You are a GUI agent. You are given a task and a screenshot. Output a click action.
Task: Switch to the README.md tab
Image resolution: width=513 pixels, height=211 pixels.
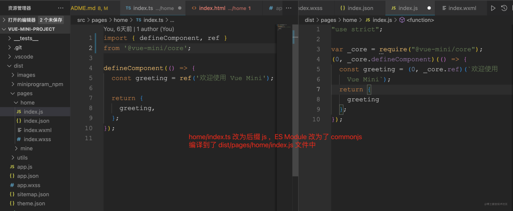95,8
